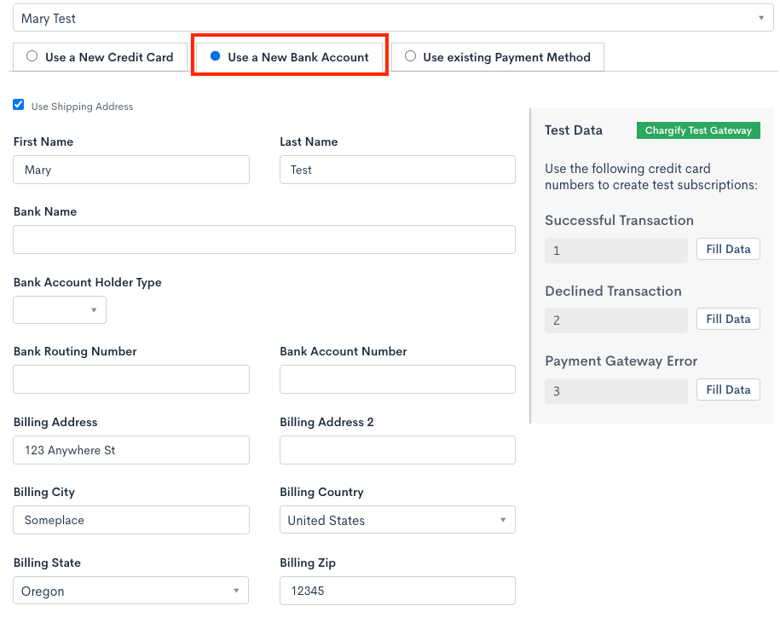
Task: Click the First Name input field
Action: (x=131, y=170)
